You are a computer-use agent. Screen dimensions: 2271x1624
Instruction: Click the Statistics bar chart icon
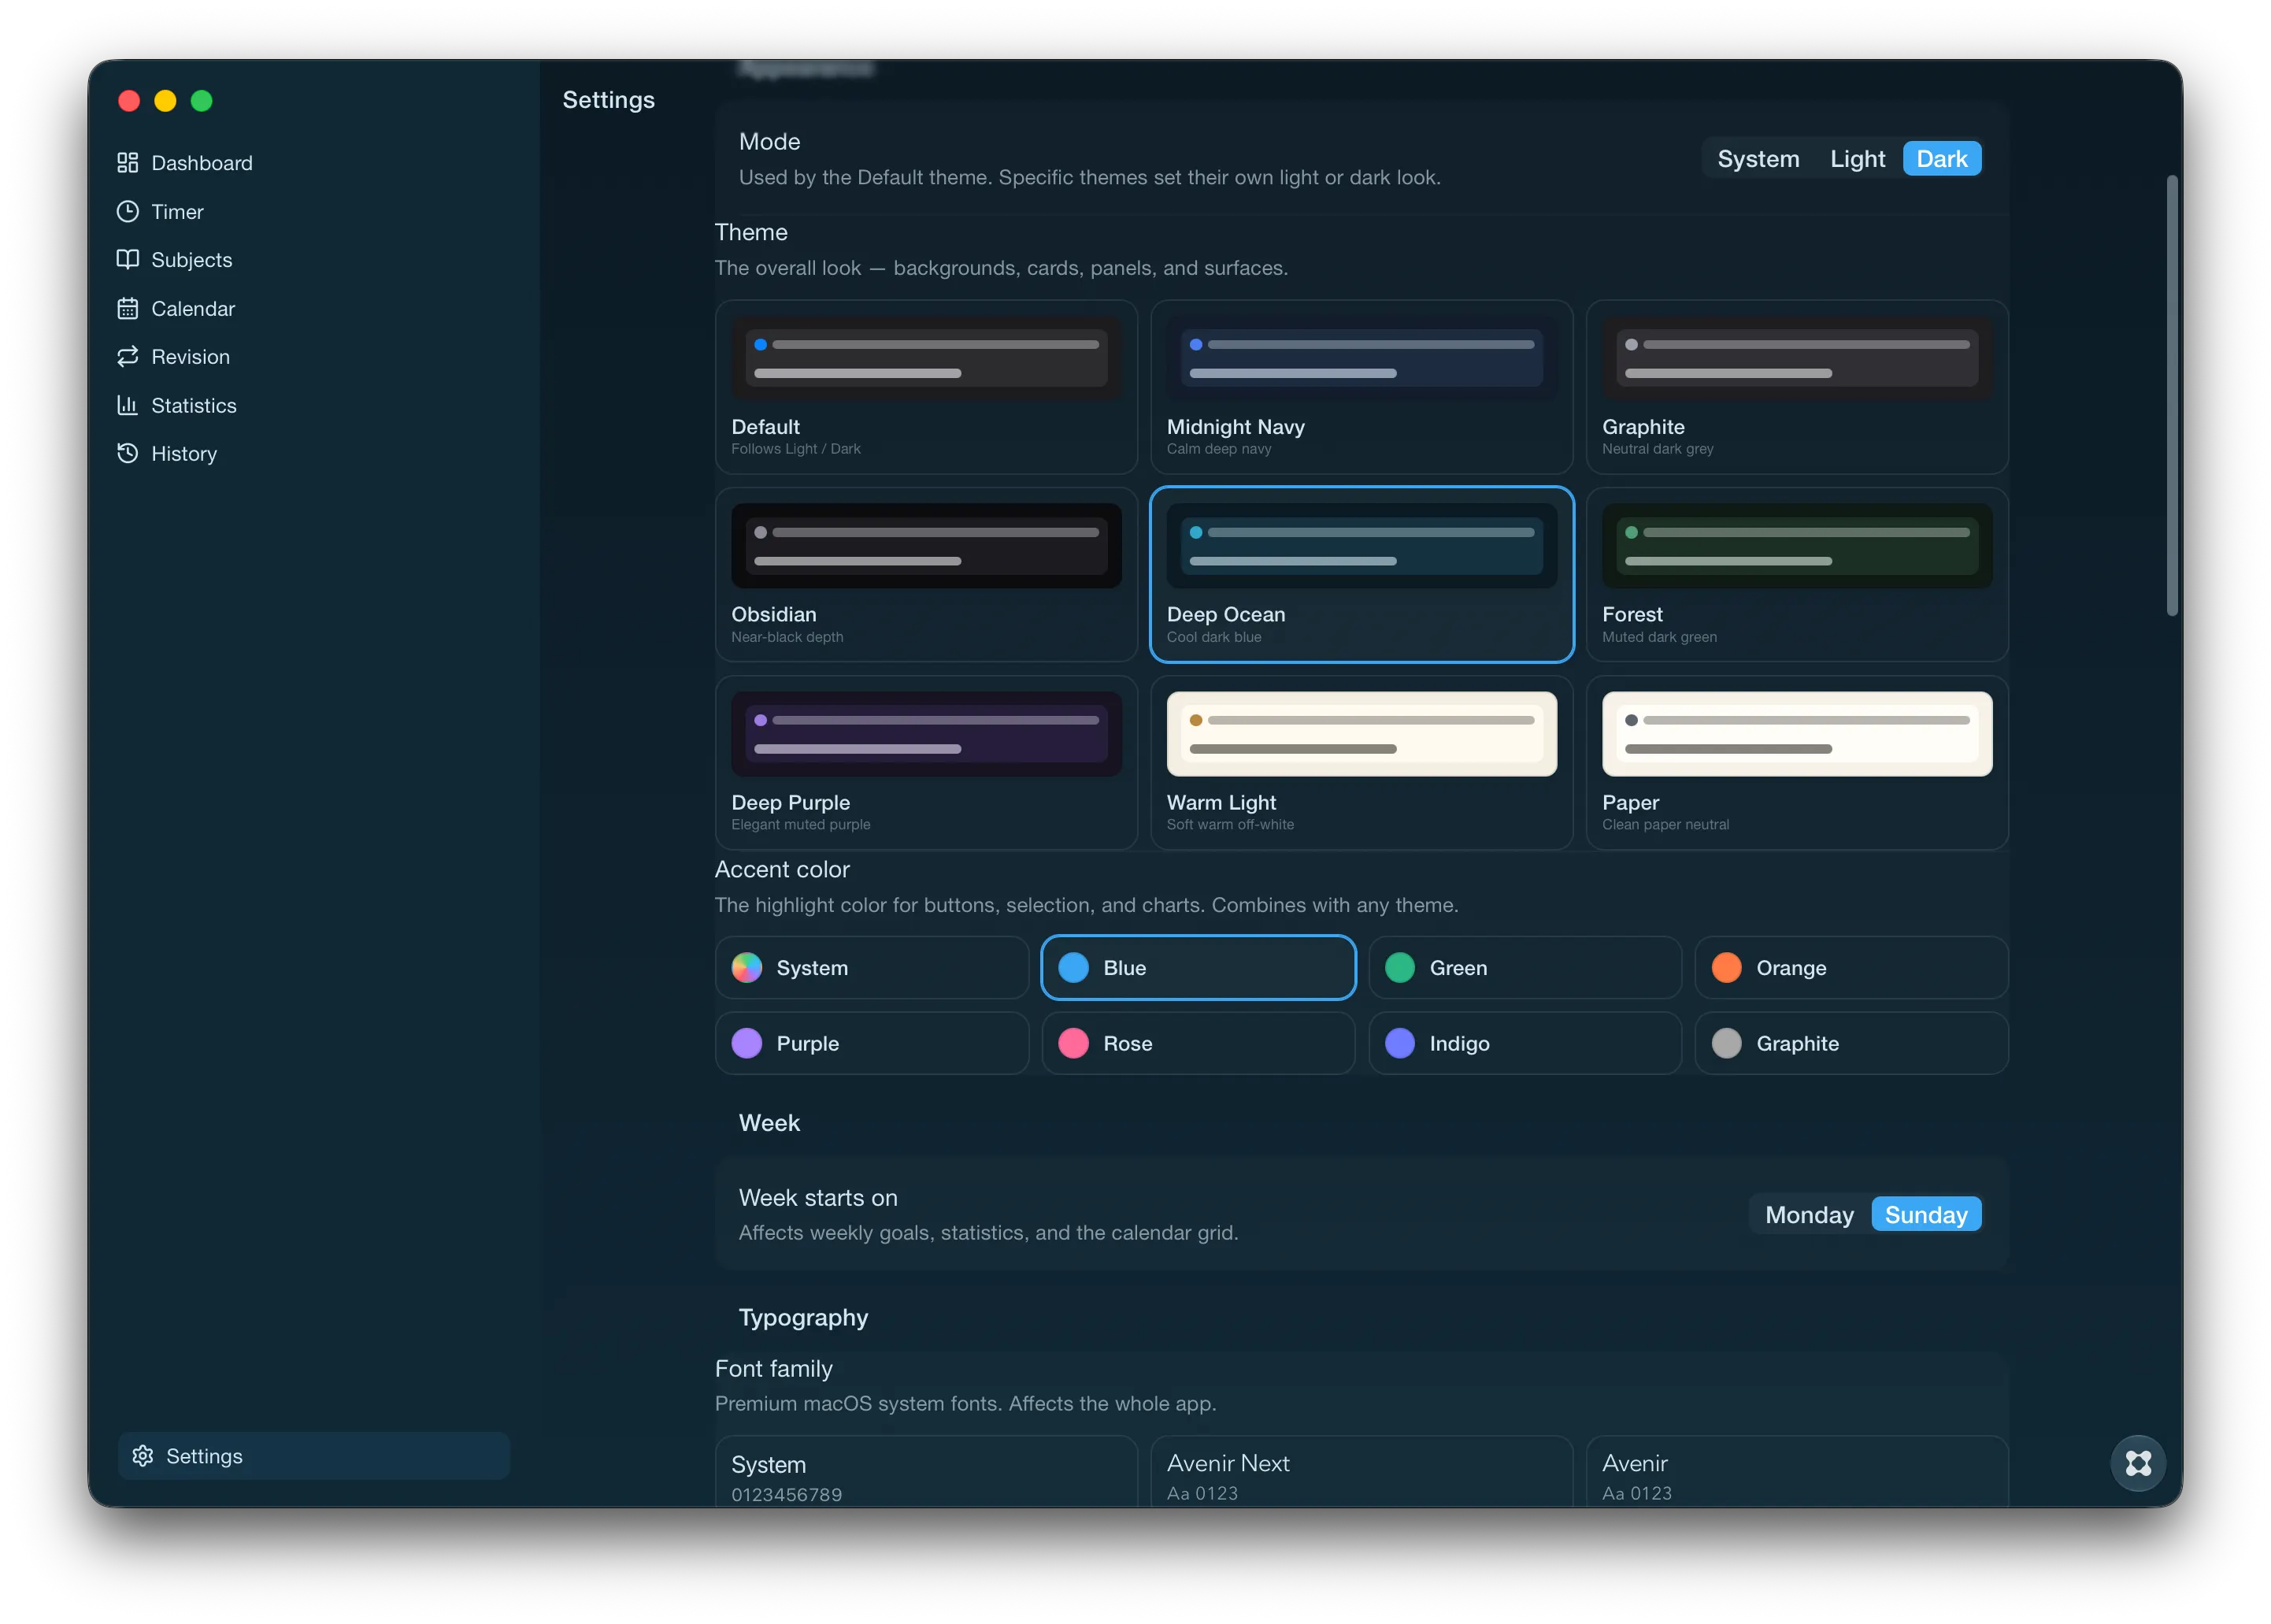tap(127, 405)
